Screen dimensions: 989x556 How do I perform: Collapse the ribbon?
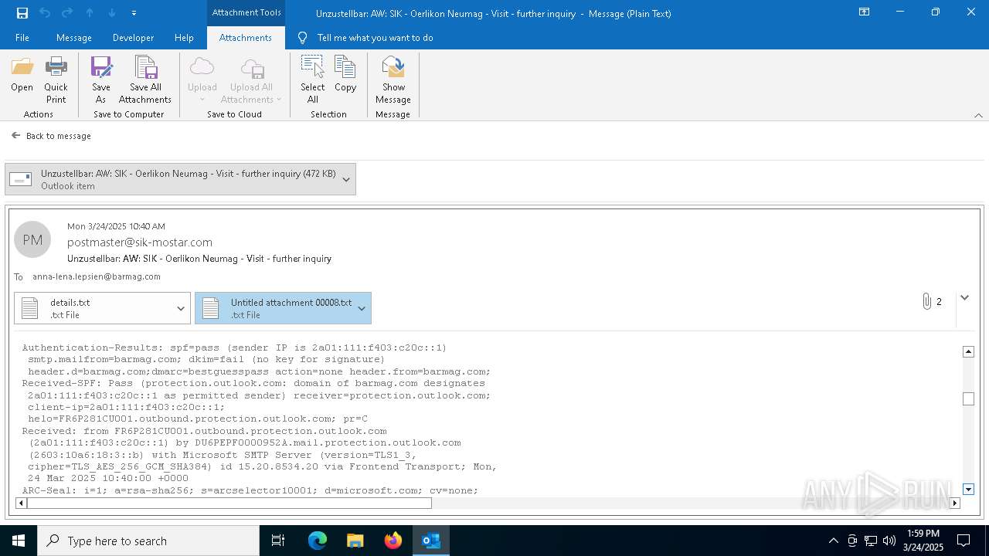[x=978, y=115]
